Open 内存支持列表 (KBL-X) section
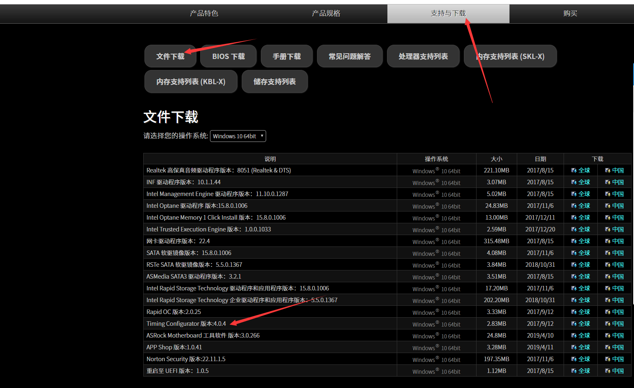This screenshot has height=388, width=634. [191, 81]
